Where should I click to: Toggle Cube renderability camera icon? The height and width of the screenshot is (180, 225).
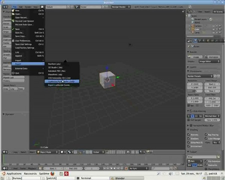(x=220, y=29)
